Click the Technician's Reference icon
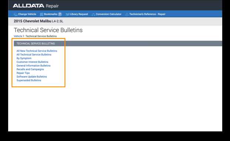This screenshot has height=141, width=230. tap(127, 14)
